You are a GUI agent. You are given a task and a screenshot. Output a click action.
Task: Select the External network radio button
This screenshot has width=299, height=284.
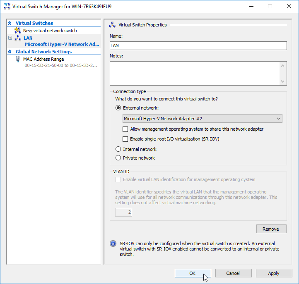click(x=118, y=108)
